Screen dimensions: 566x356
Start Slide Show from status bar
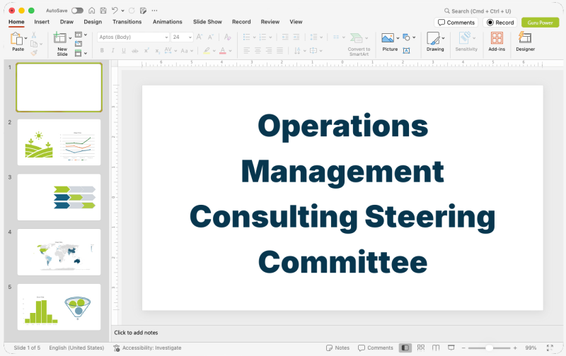tap(451, 348)
